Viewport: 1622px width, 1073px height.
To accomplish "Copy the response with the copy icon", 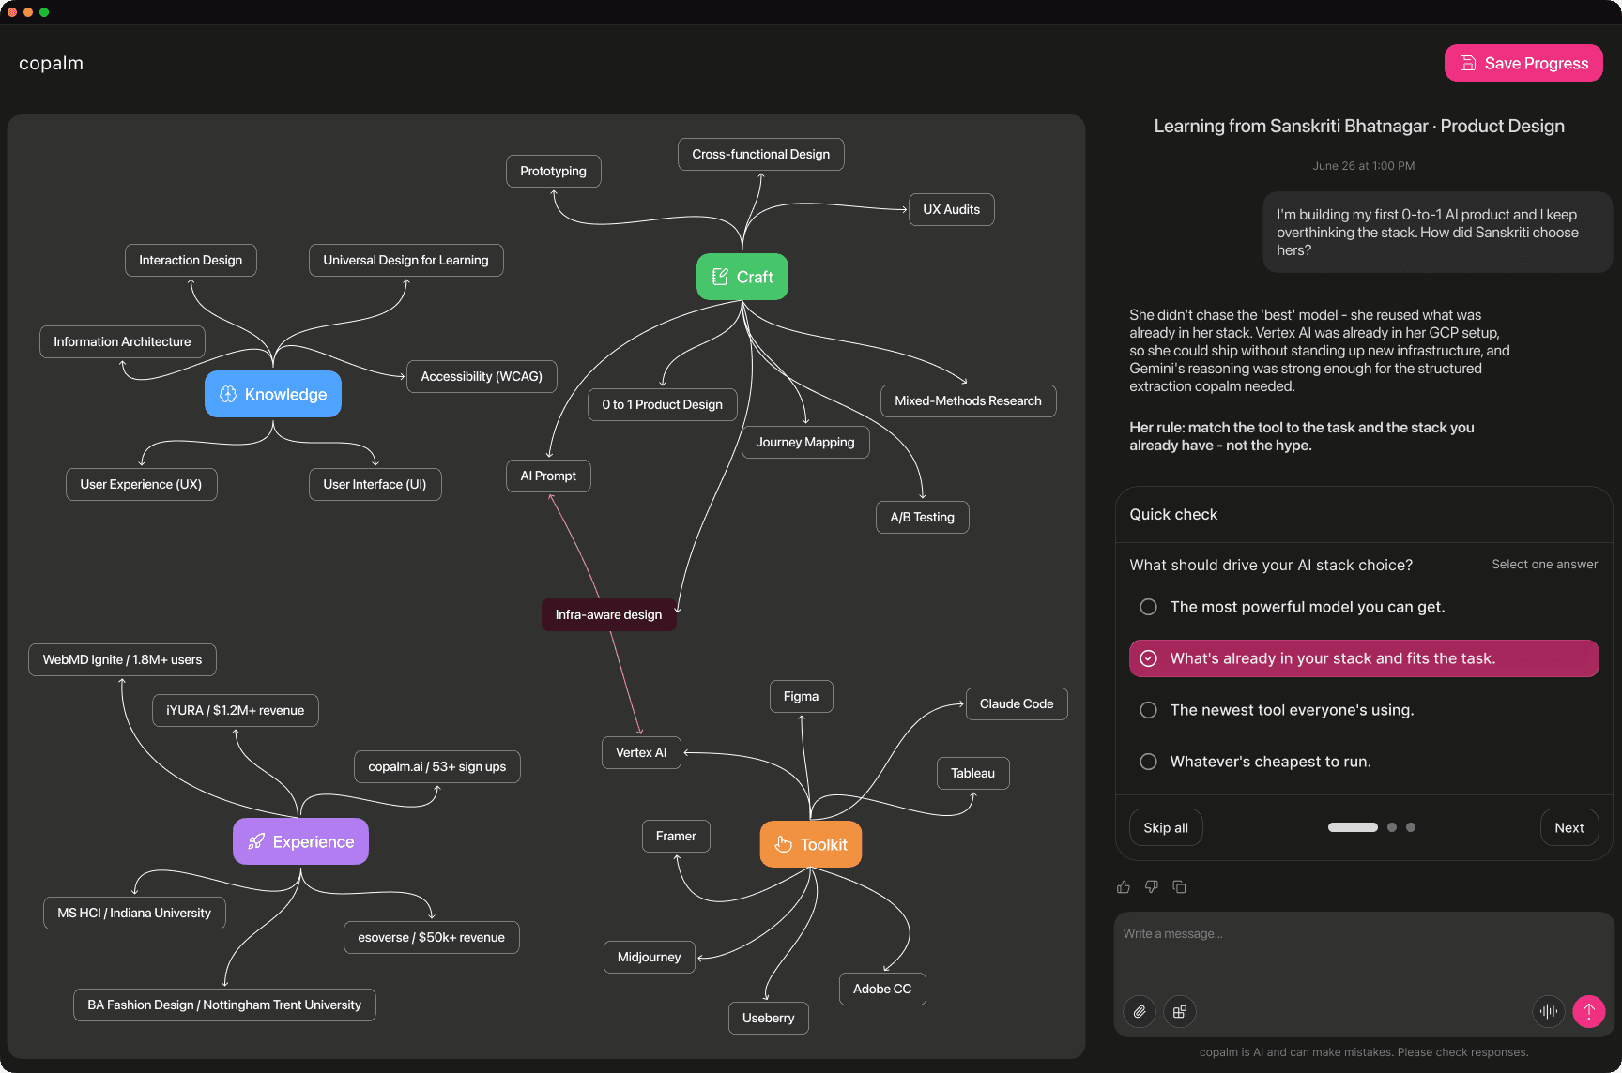I will point(1180,887).
